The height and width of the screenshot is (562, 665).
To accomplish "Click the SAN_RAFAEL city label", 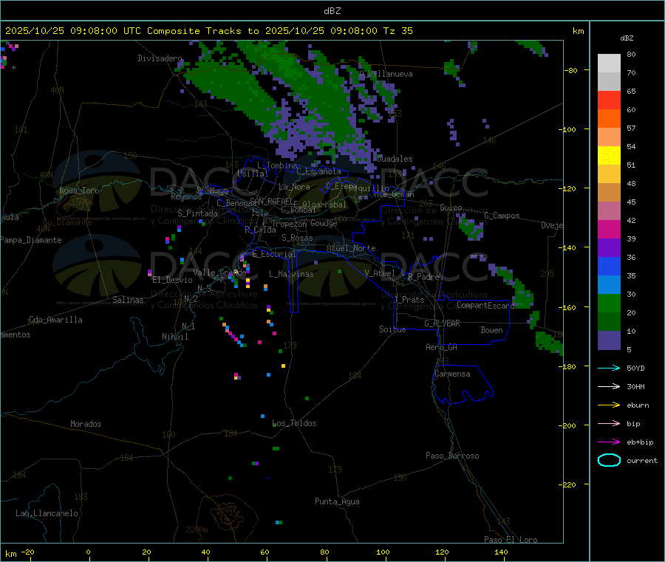I will 271,202.
